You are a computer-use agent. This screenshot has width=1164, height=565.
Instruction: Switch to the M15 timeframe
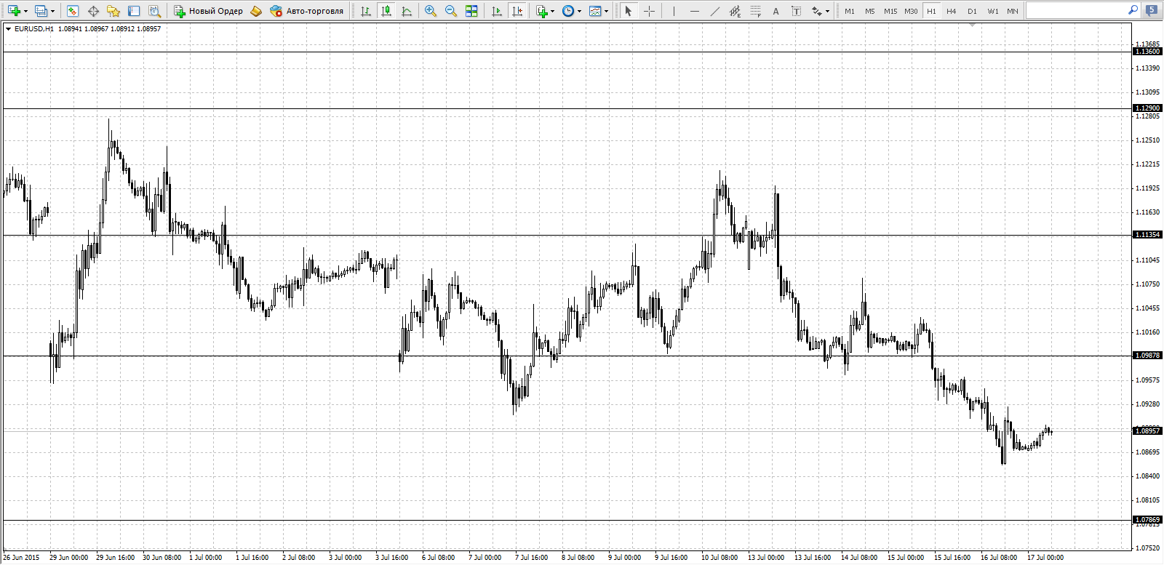coord(890,11)
